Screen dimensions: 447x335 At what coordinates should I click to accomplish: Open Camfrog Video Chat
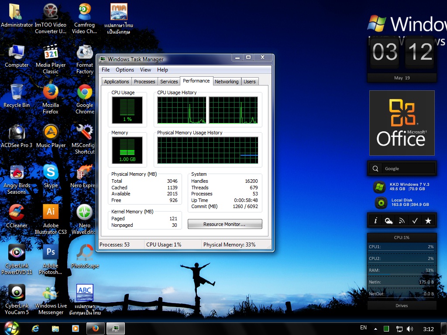(84, 17)
